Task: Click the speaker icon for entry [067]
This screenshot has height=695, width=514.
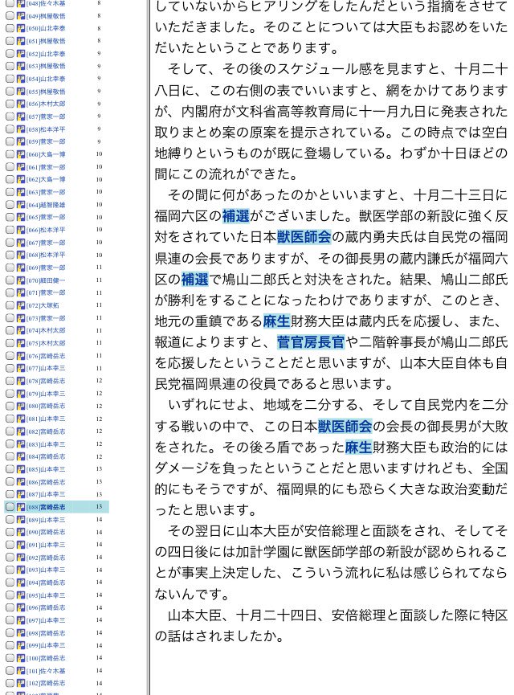Action: [21, 243]
